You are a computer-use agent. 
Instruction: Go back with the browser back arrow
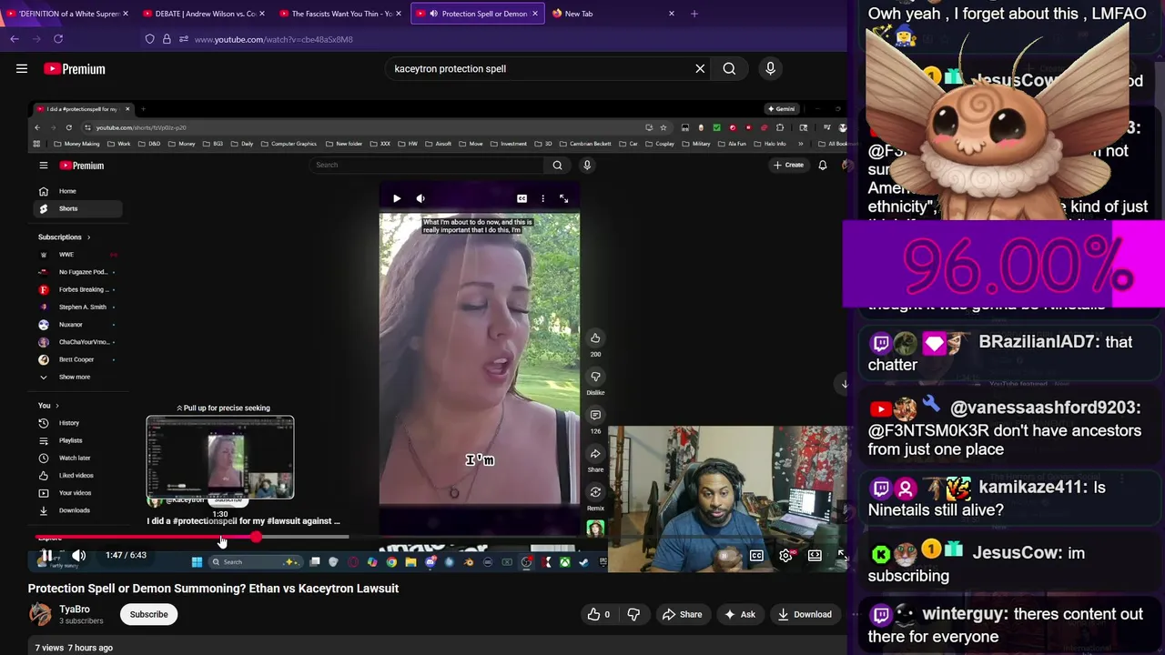click(15, 39)
